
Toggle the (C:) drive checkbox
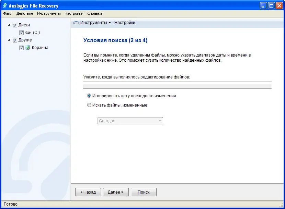point(21,33)
